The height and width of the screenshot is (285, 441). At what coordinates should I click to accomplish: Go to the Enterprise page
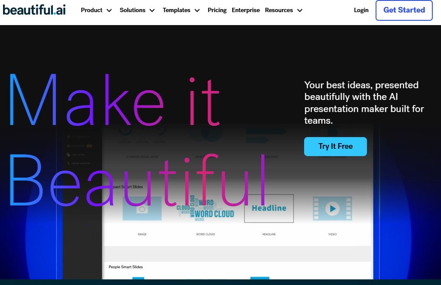[x=246, y=10]
